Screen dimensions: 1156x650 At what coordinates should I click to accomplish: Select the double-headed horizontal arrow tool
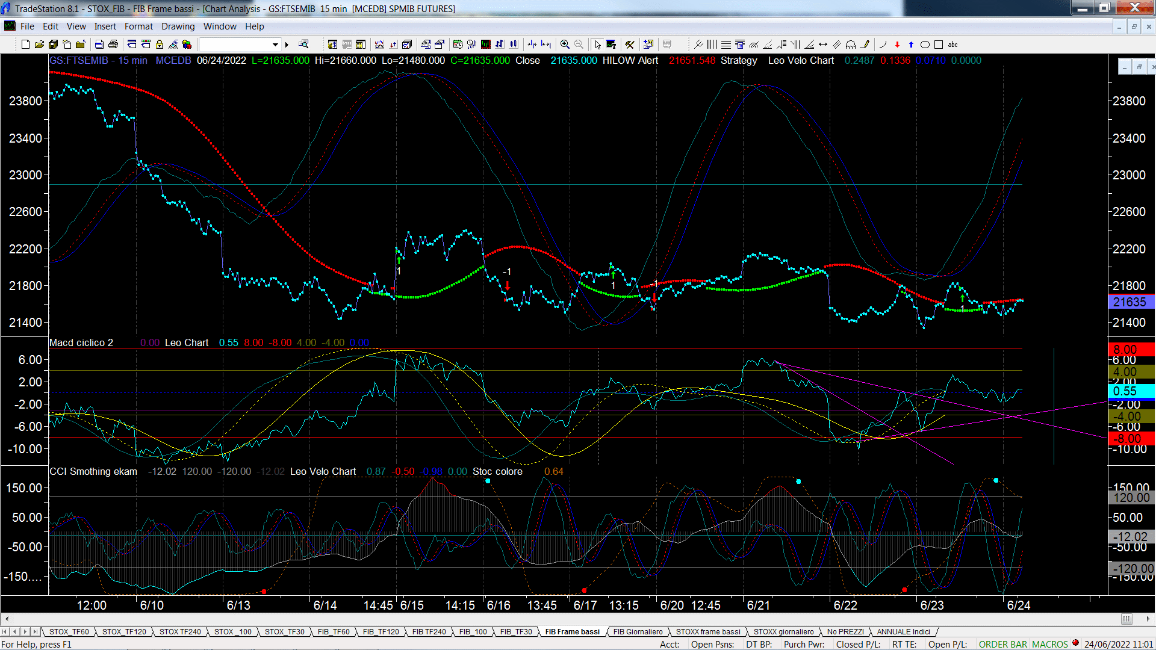823,45
